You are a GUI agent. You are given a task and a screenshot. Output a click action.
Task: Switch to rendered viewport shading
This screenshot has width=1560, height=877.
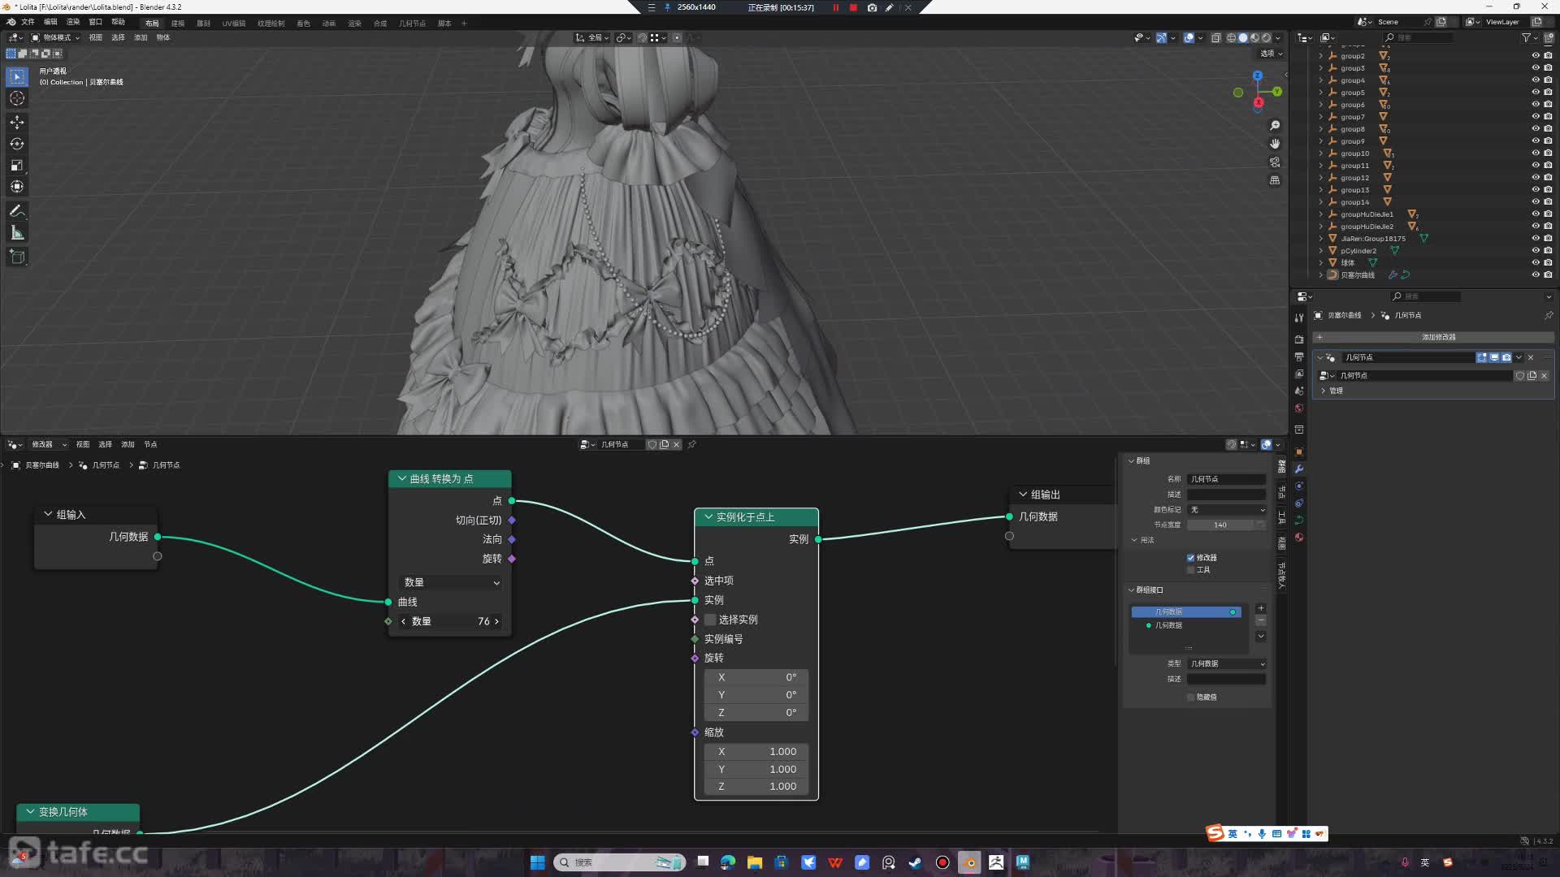1266,37
